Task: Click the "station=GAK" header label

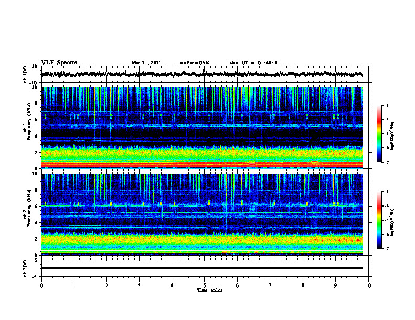Action: [195, 63]
